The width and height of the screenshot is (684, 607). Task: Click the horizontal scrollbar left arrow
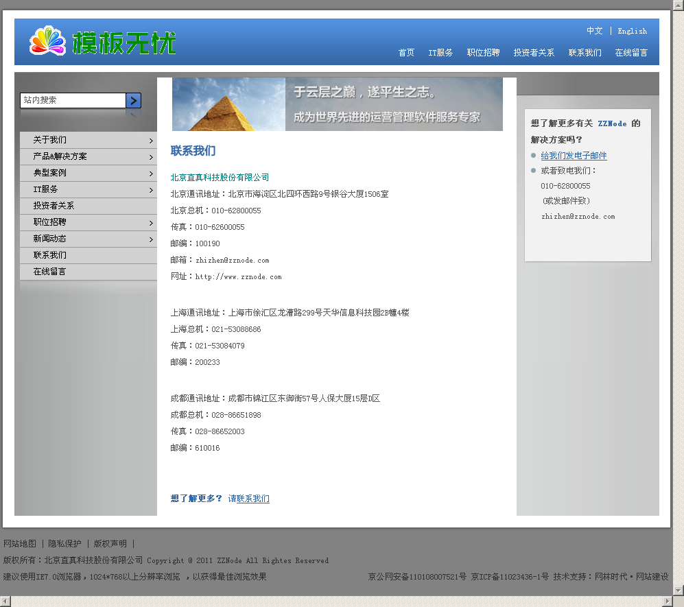click(5, 601)
